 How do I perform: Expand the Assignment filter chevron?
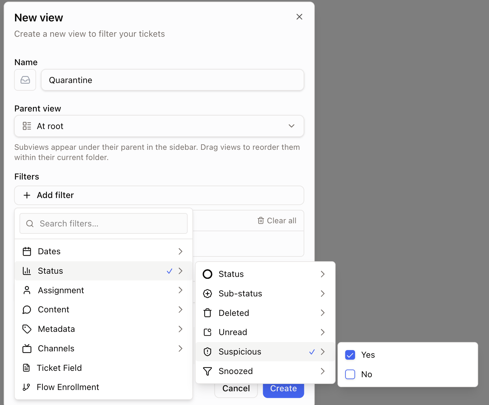click(180, 290)
